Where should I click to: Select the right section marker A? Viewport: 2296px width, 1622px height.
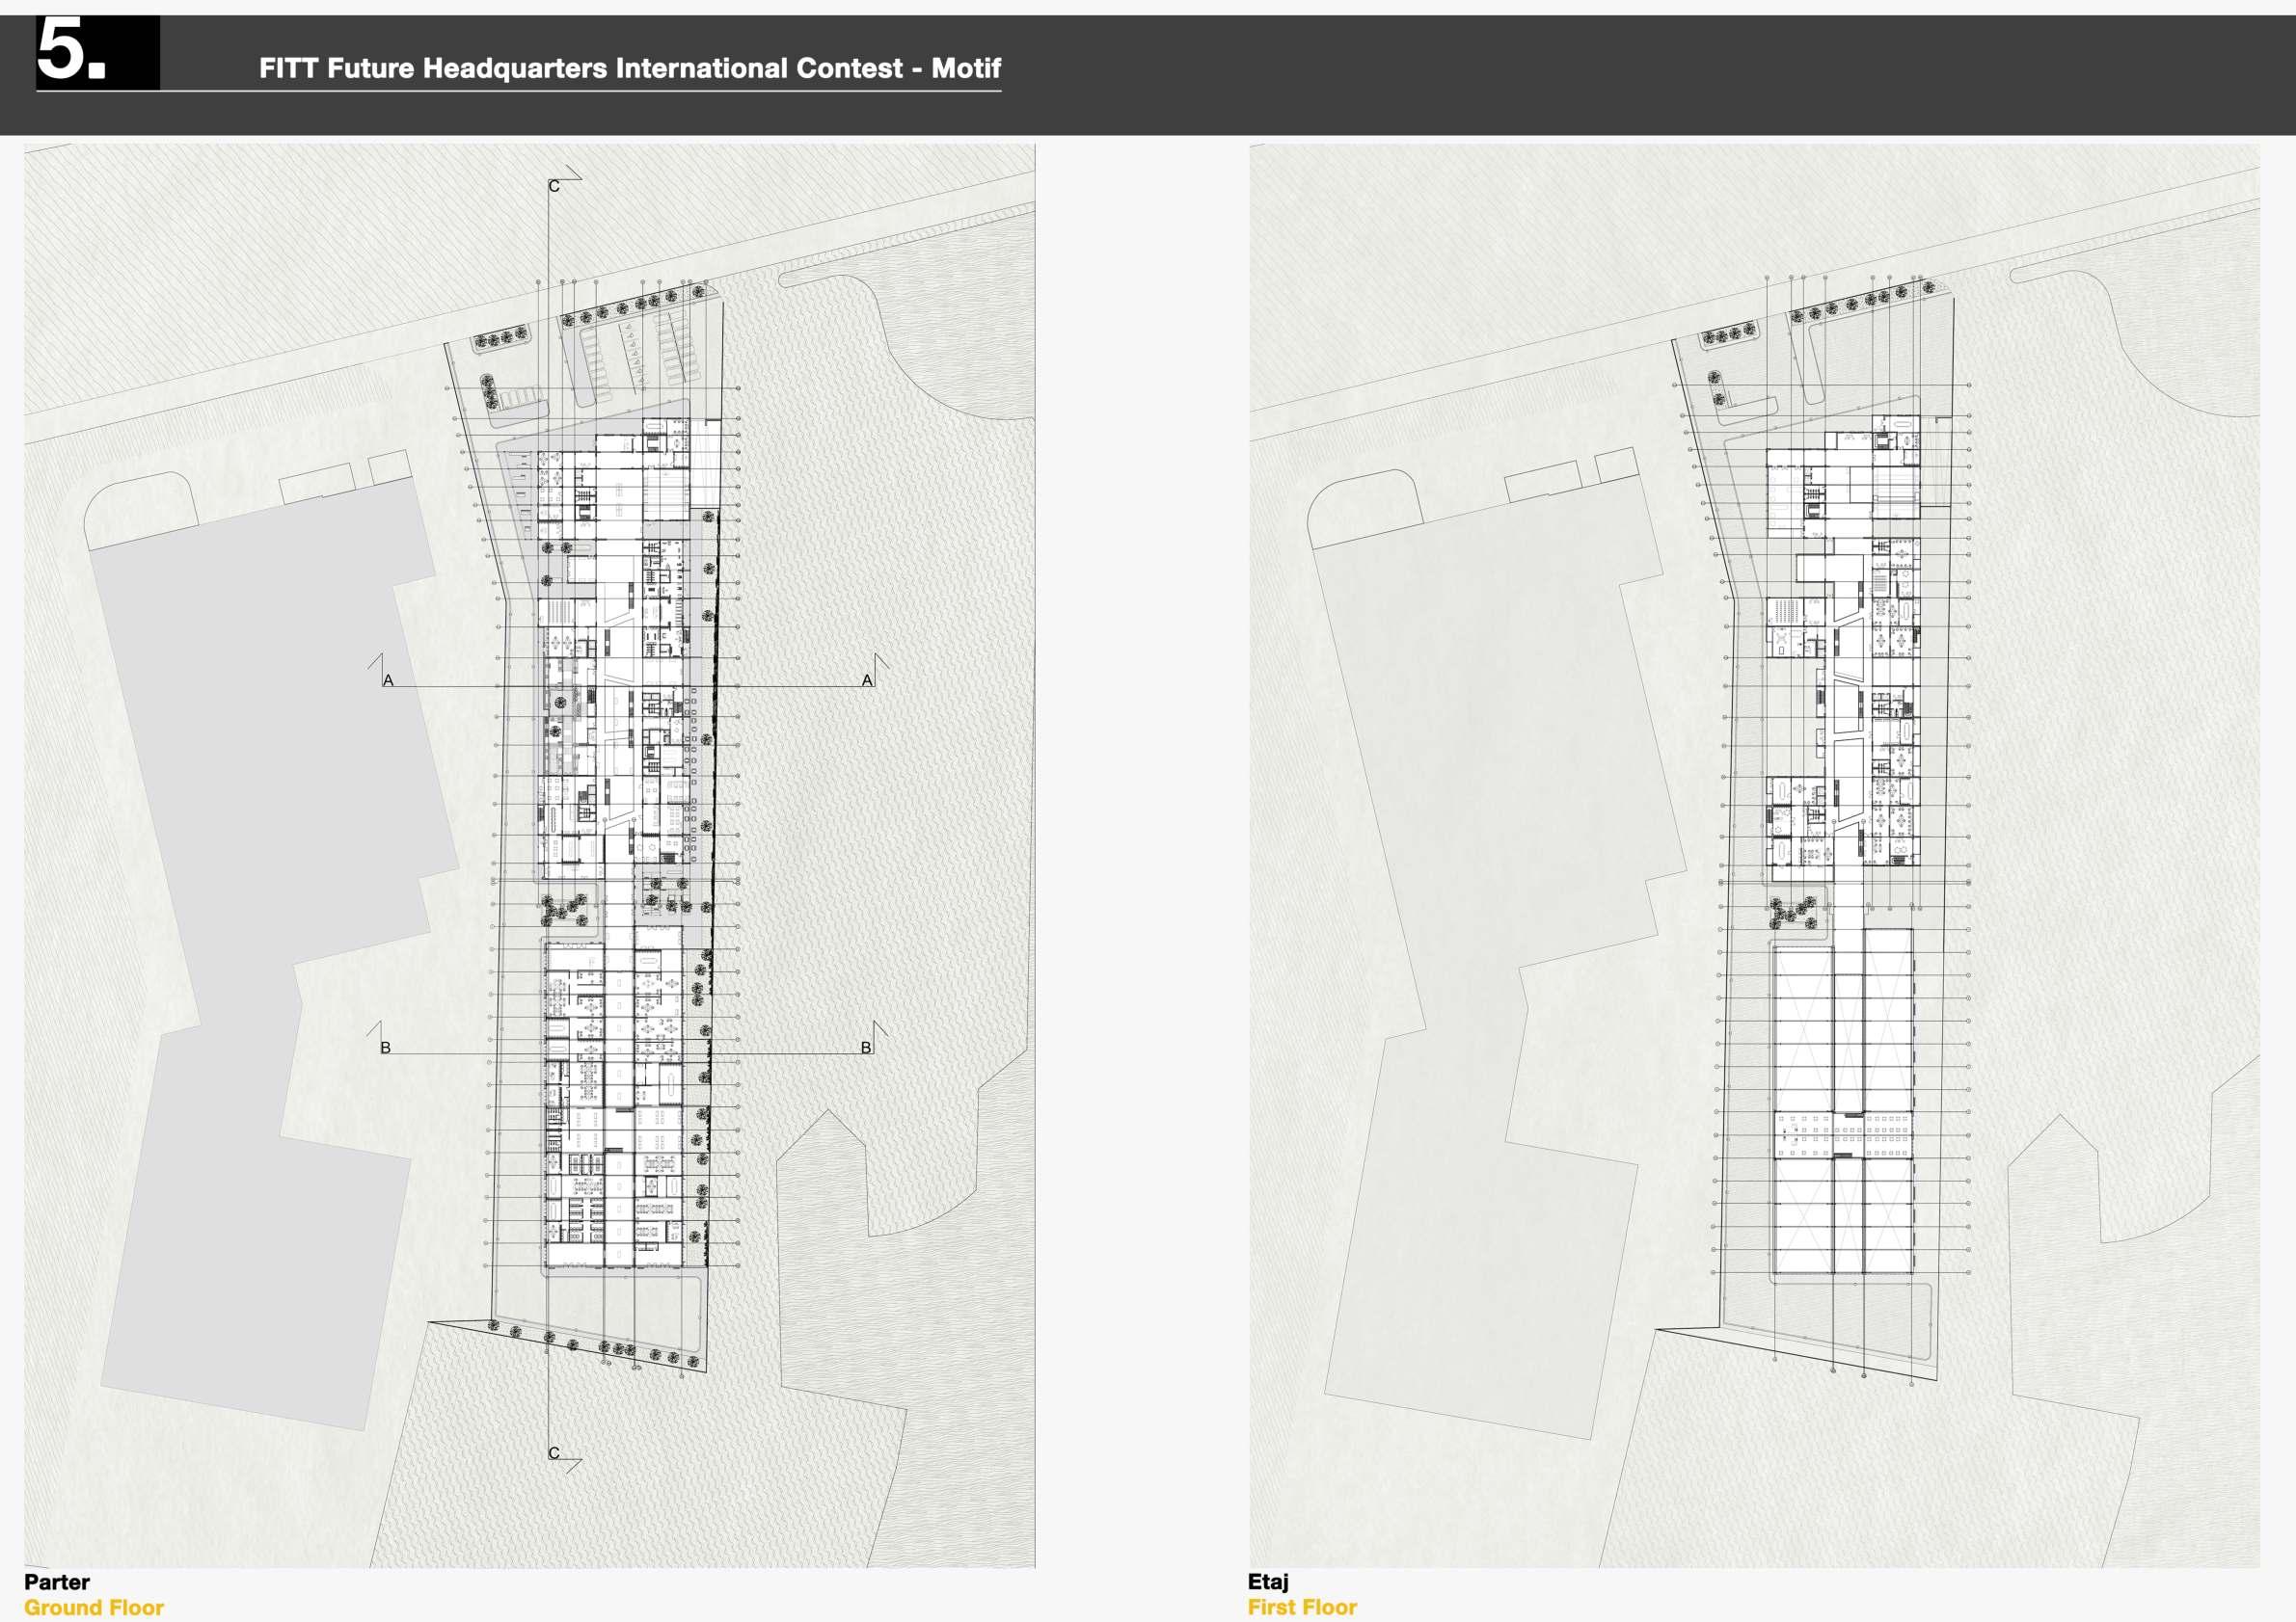click(x=867, y=679)
